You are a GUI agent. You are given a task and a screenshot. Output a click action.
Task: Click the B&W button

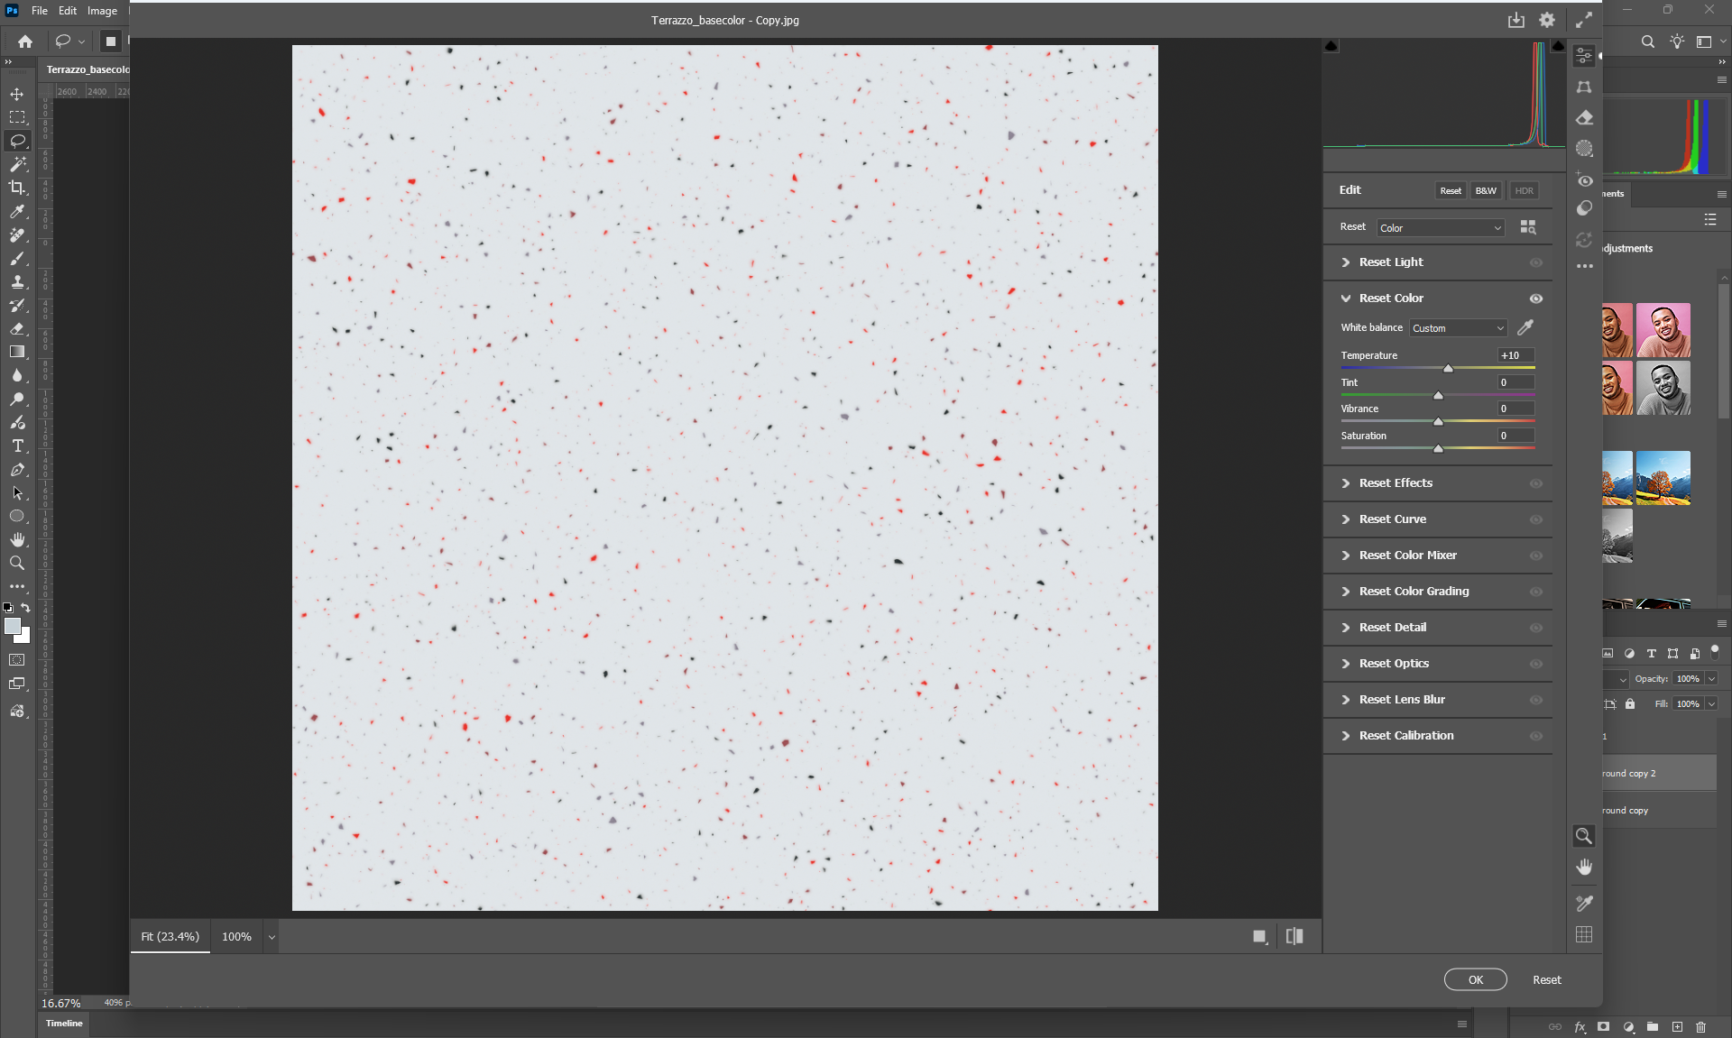1485,190
